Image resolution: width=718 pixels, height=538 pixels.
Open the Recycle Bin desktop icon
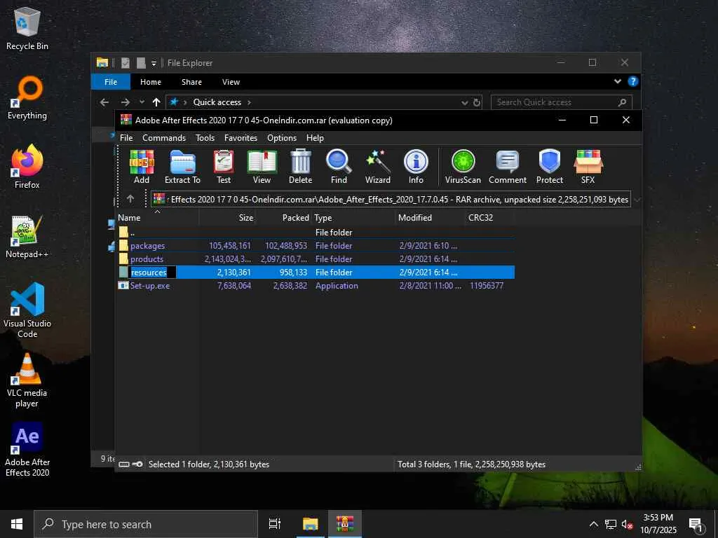pyautogui.click(x=27, y=29)
